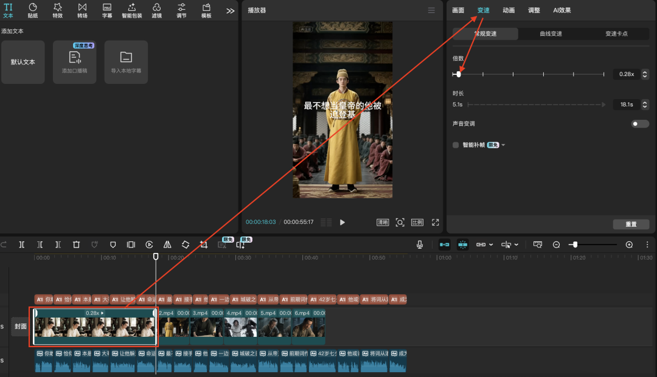Click the mirror flip icon in timeline toolbar
Image resolution: width=657 pixels, height=377 pixels.
[x=167, y=244]
